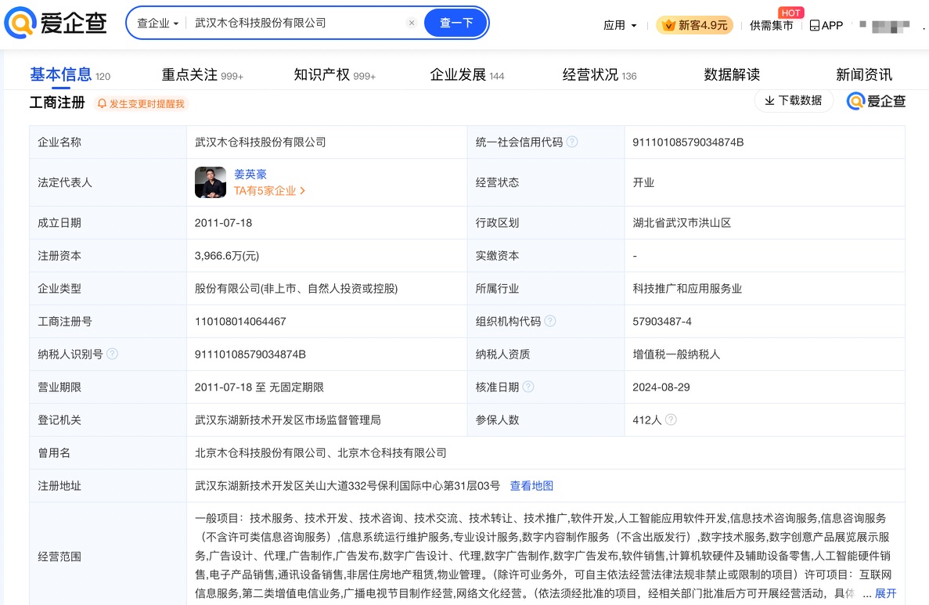The image size is (929, 605).
Task: Switch to the 企业发展 tab
Action: click(x=467, y=74)
